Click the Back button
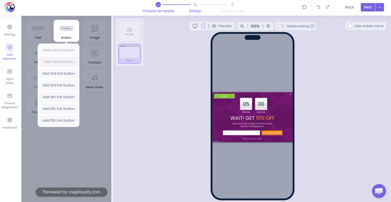Viewport: 391px width, 202px height. [349, 7]
